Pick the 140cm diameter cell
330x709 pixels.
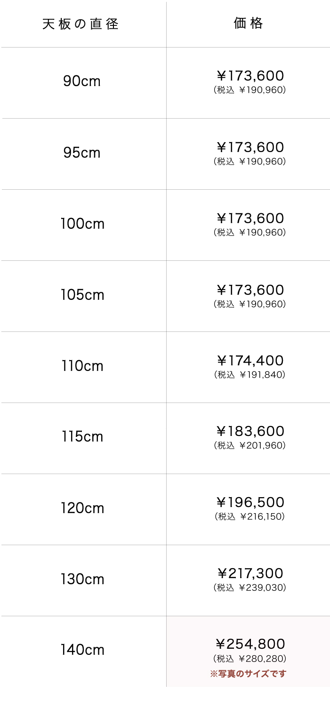(x=82, y=650)
